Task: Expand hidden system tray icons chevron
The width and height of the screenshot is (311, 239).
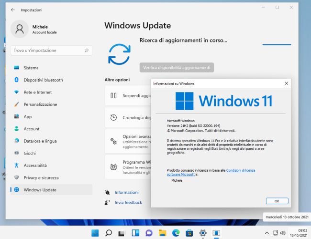Action: 267,233
